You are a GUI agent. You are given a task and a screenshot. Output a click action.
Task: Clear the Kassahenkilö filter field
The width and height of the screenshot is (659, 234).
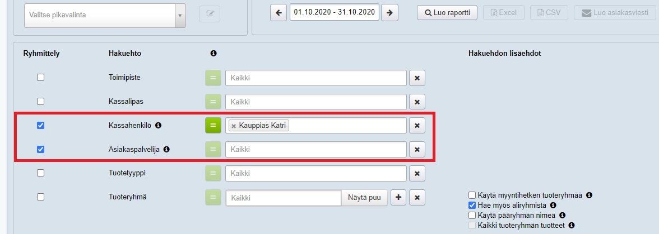tap(417, 126)
